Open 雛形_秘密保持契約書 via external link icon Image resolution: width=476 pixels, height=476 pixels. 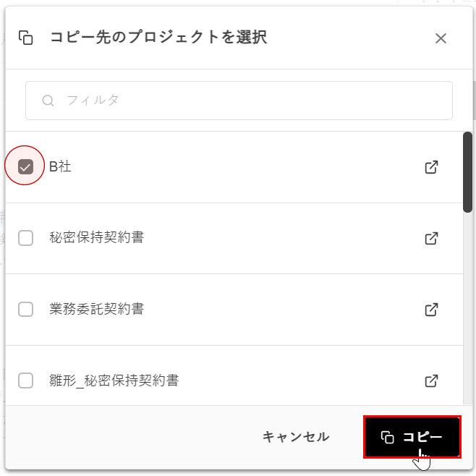coord(431,380)
